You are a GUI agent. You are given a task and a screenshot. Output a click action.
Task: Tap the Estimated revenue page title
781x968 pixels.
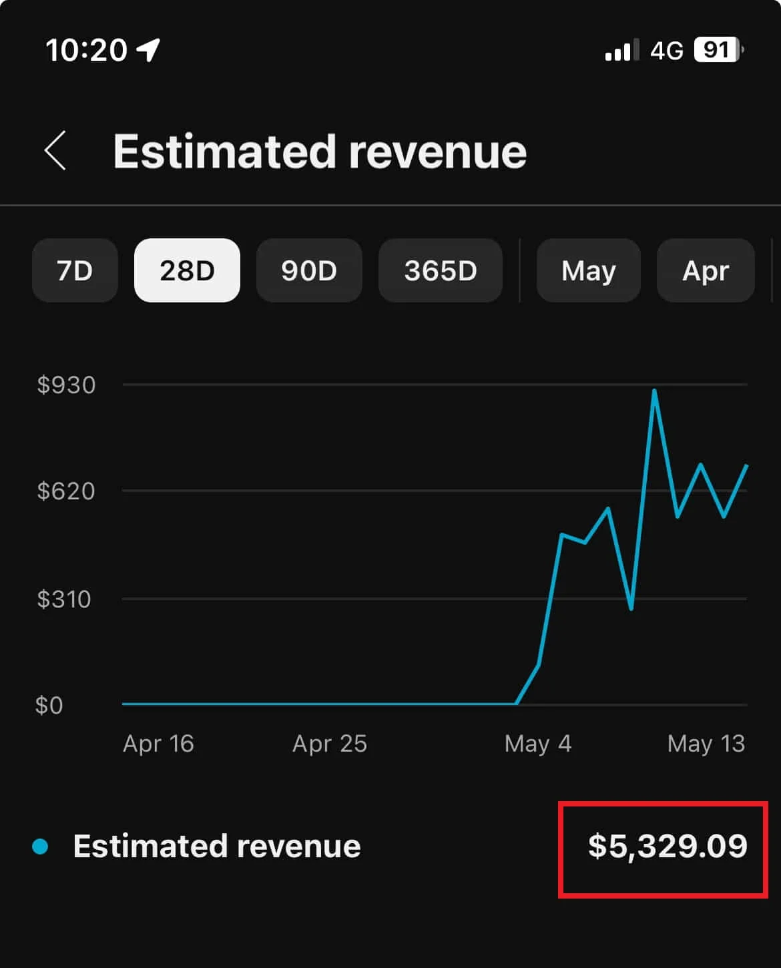320,152
